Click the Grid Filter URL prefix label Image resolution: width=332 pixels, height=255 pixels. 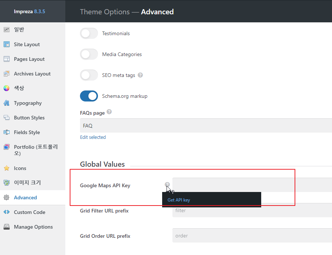(x=104, y=211)
